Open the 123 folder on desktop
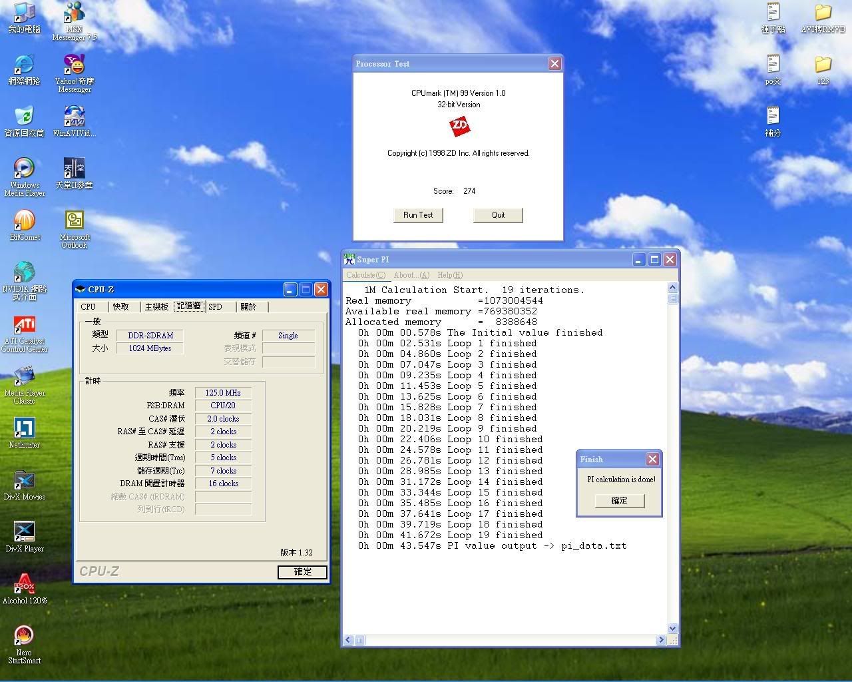This screenshot has width=852, height=682. (x=823, y=70)
